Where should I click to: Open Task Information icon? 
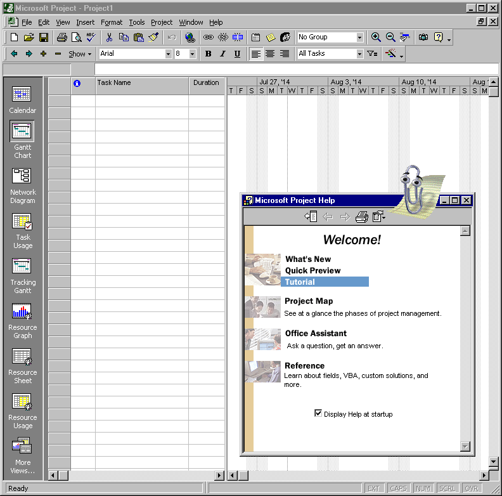tap(255, 37)
